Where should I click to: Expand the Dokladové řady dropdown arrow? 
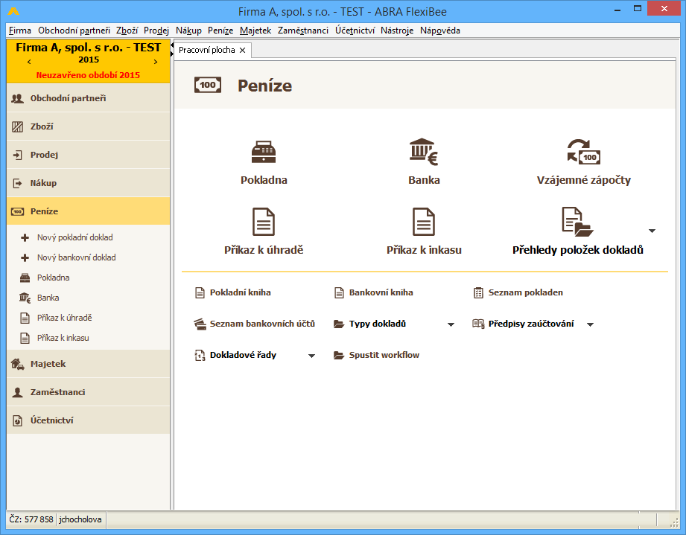point(311,356)
